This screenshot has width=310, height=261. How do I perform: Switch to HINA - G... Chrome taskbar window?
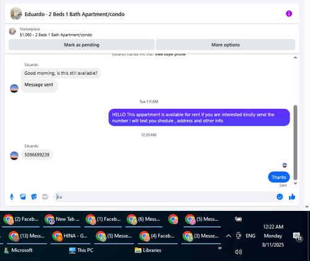point(70,236)
